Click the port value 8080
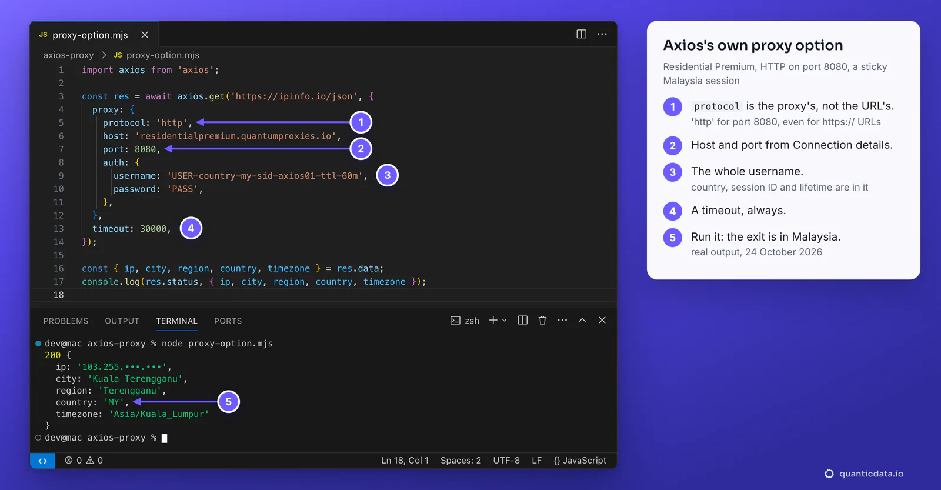 145,149
